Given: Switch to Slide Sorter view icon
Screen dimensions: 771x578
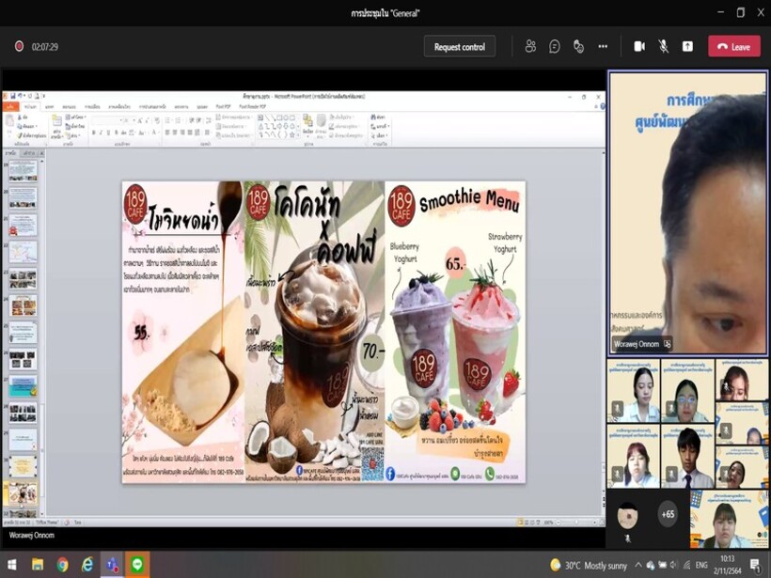Looking at the screenshot, I should click(x=527, y=522).
